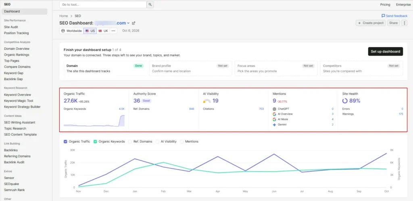
Task: Open Domain Overview in sidebar
Action: click(x=17, y=48)
